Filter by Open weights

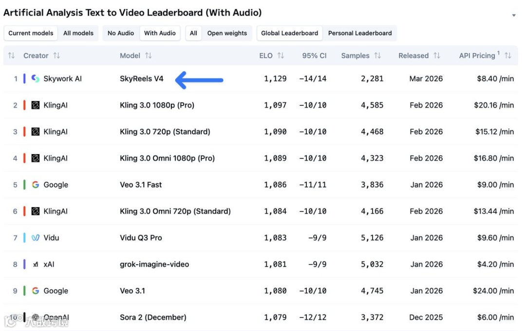227,33
